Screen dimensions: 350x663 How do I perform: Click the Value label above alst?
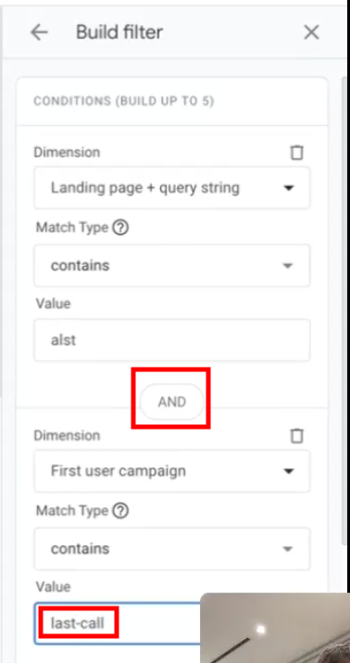(53, 304)
